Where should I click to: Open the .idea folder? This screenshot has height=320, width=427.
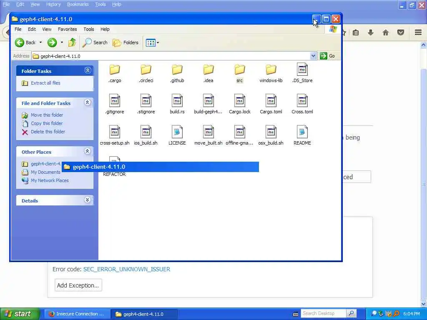click(208, 73)
